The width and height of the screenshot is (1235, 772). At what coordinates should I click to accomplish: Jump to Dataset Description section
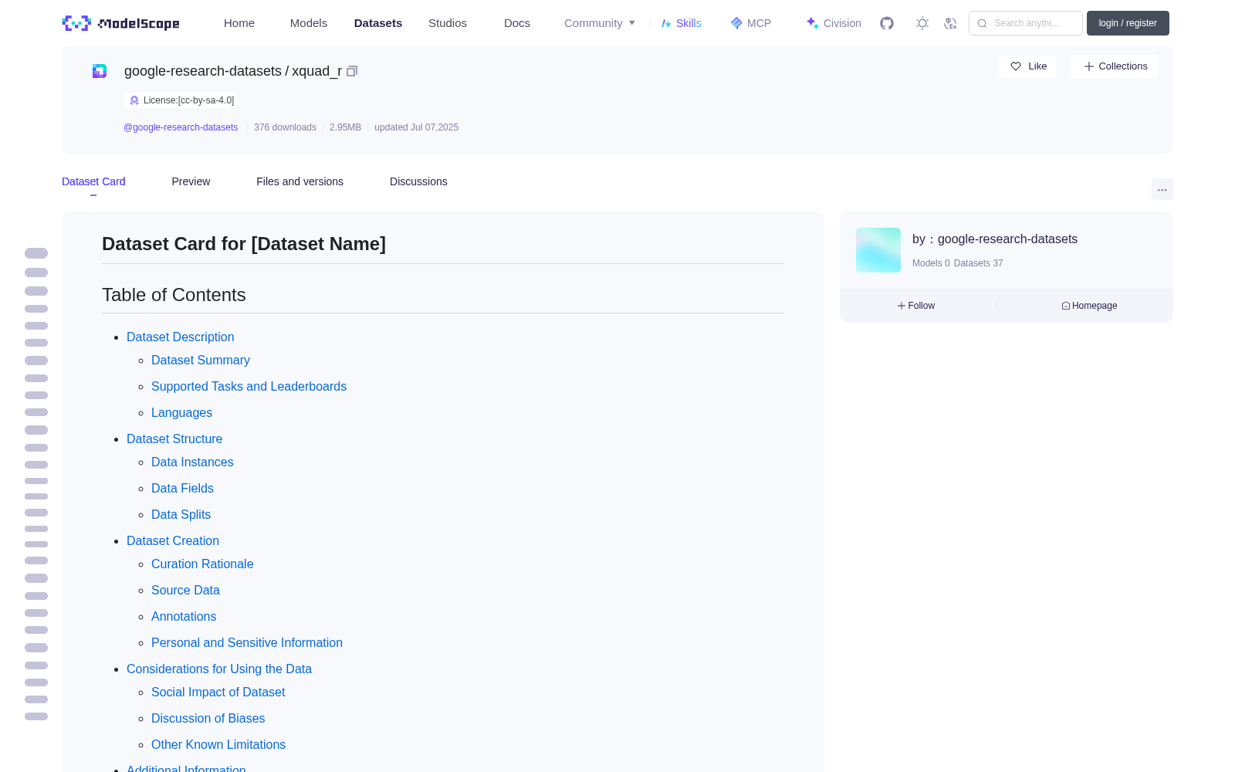tap(181, 337)
